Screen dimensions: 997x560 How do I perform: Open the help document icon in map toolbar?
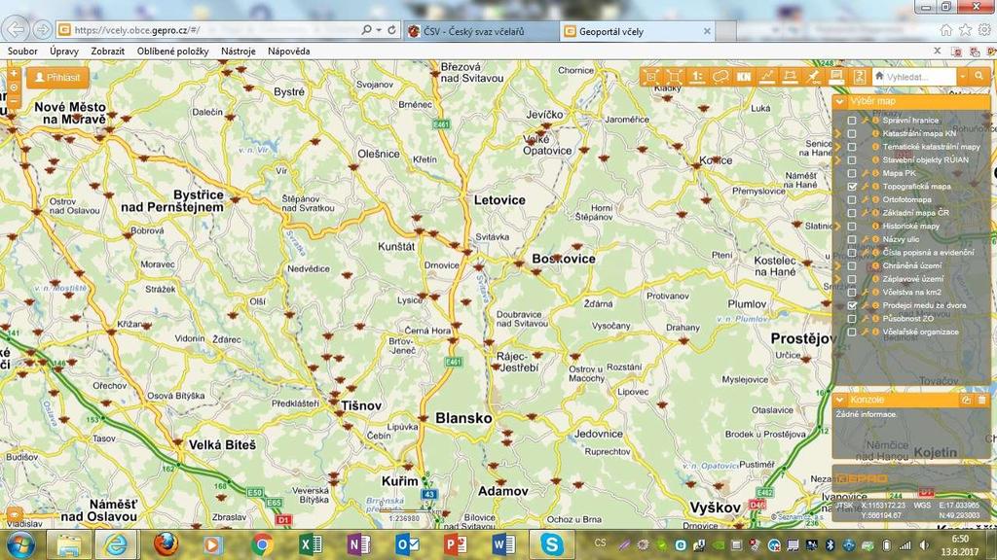pyautogui.click(x=859, y=77)
